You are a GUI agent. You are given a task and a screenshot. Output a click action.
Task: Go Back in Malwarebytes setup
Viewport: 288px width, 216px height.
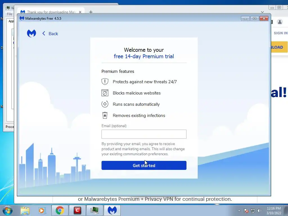point(50,34)
